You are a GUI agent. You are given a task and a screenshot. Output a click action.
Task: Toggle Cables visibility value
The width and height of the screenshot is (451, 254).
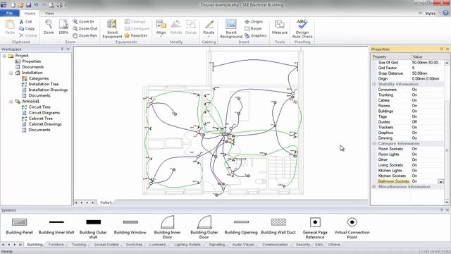click(427, 100)
